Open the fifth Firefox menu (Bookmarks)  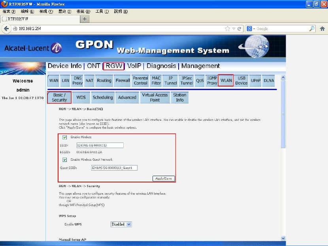click(83, 11)
